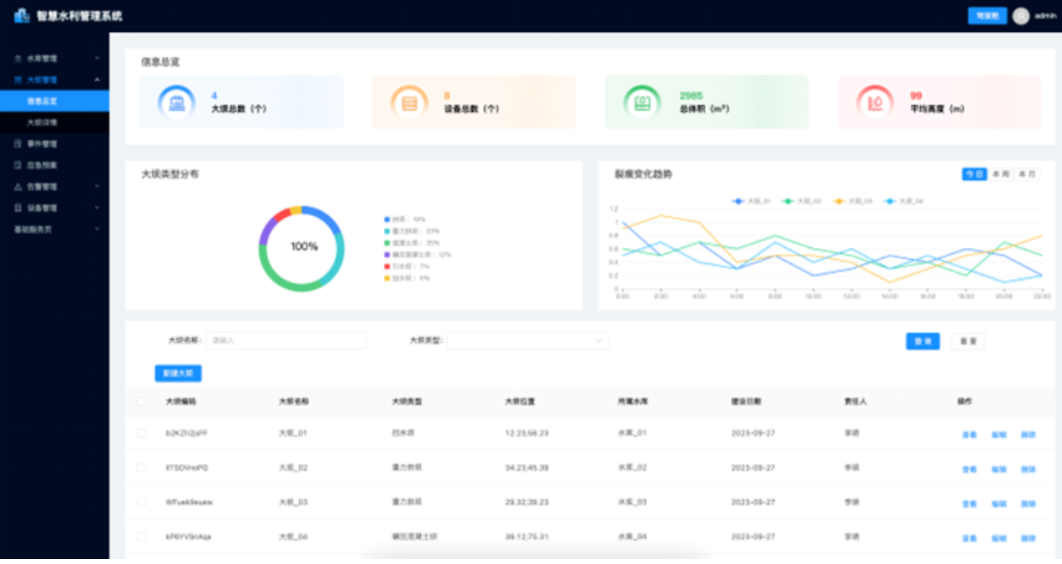
Task: Check the row checkbox for 大坝_01
Action: coord(141,434)
